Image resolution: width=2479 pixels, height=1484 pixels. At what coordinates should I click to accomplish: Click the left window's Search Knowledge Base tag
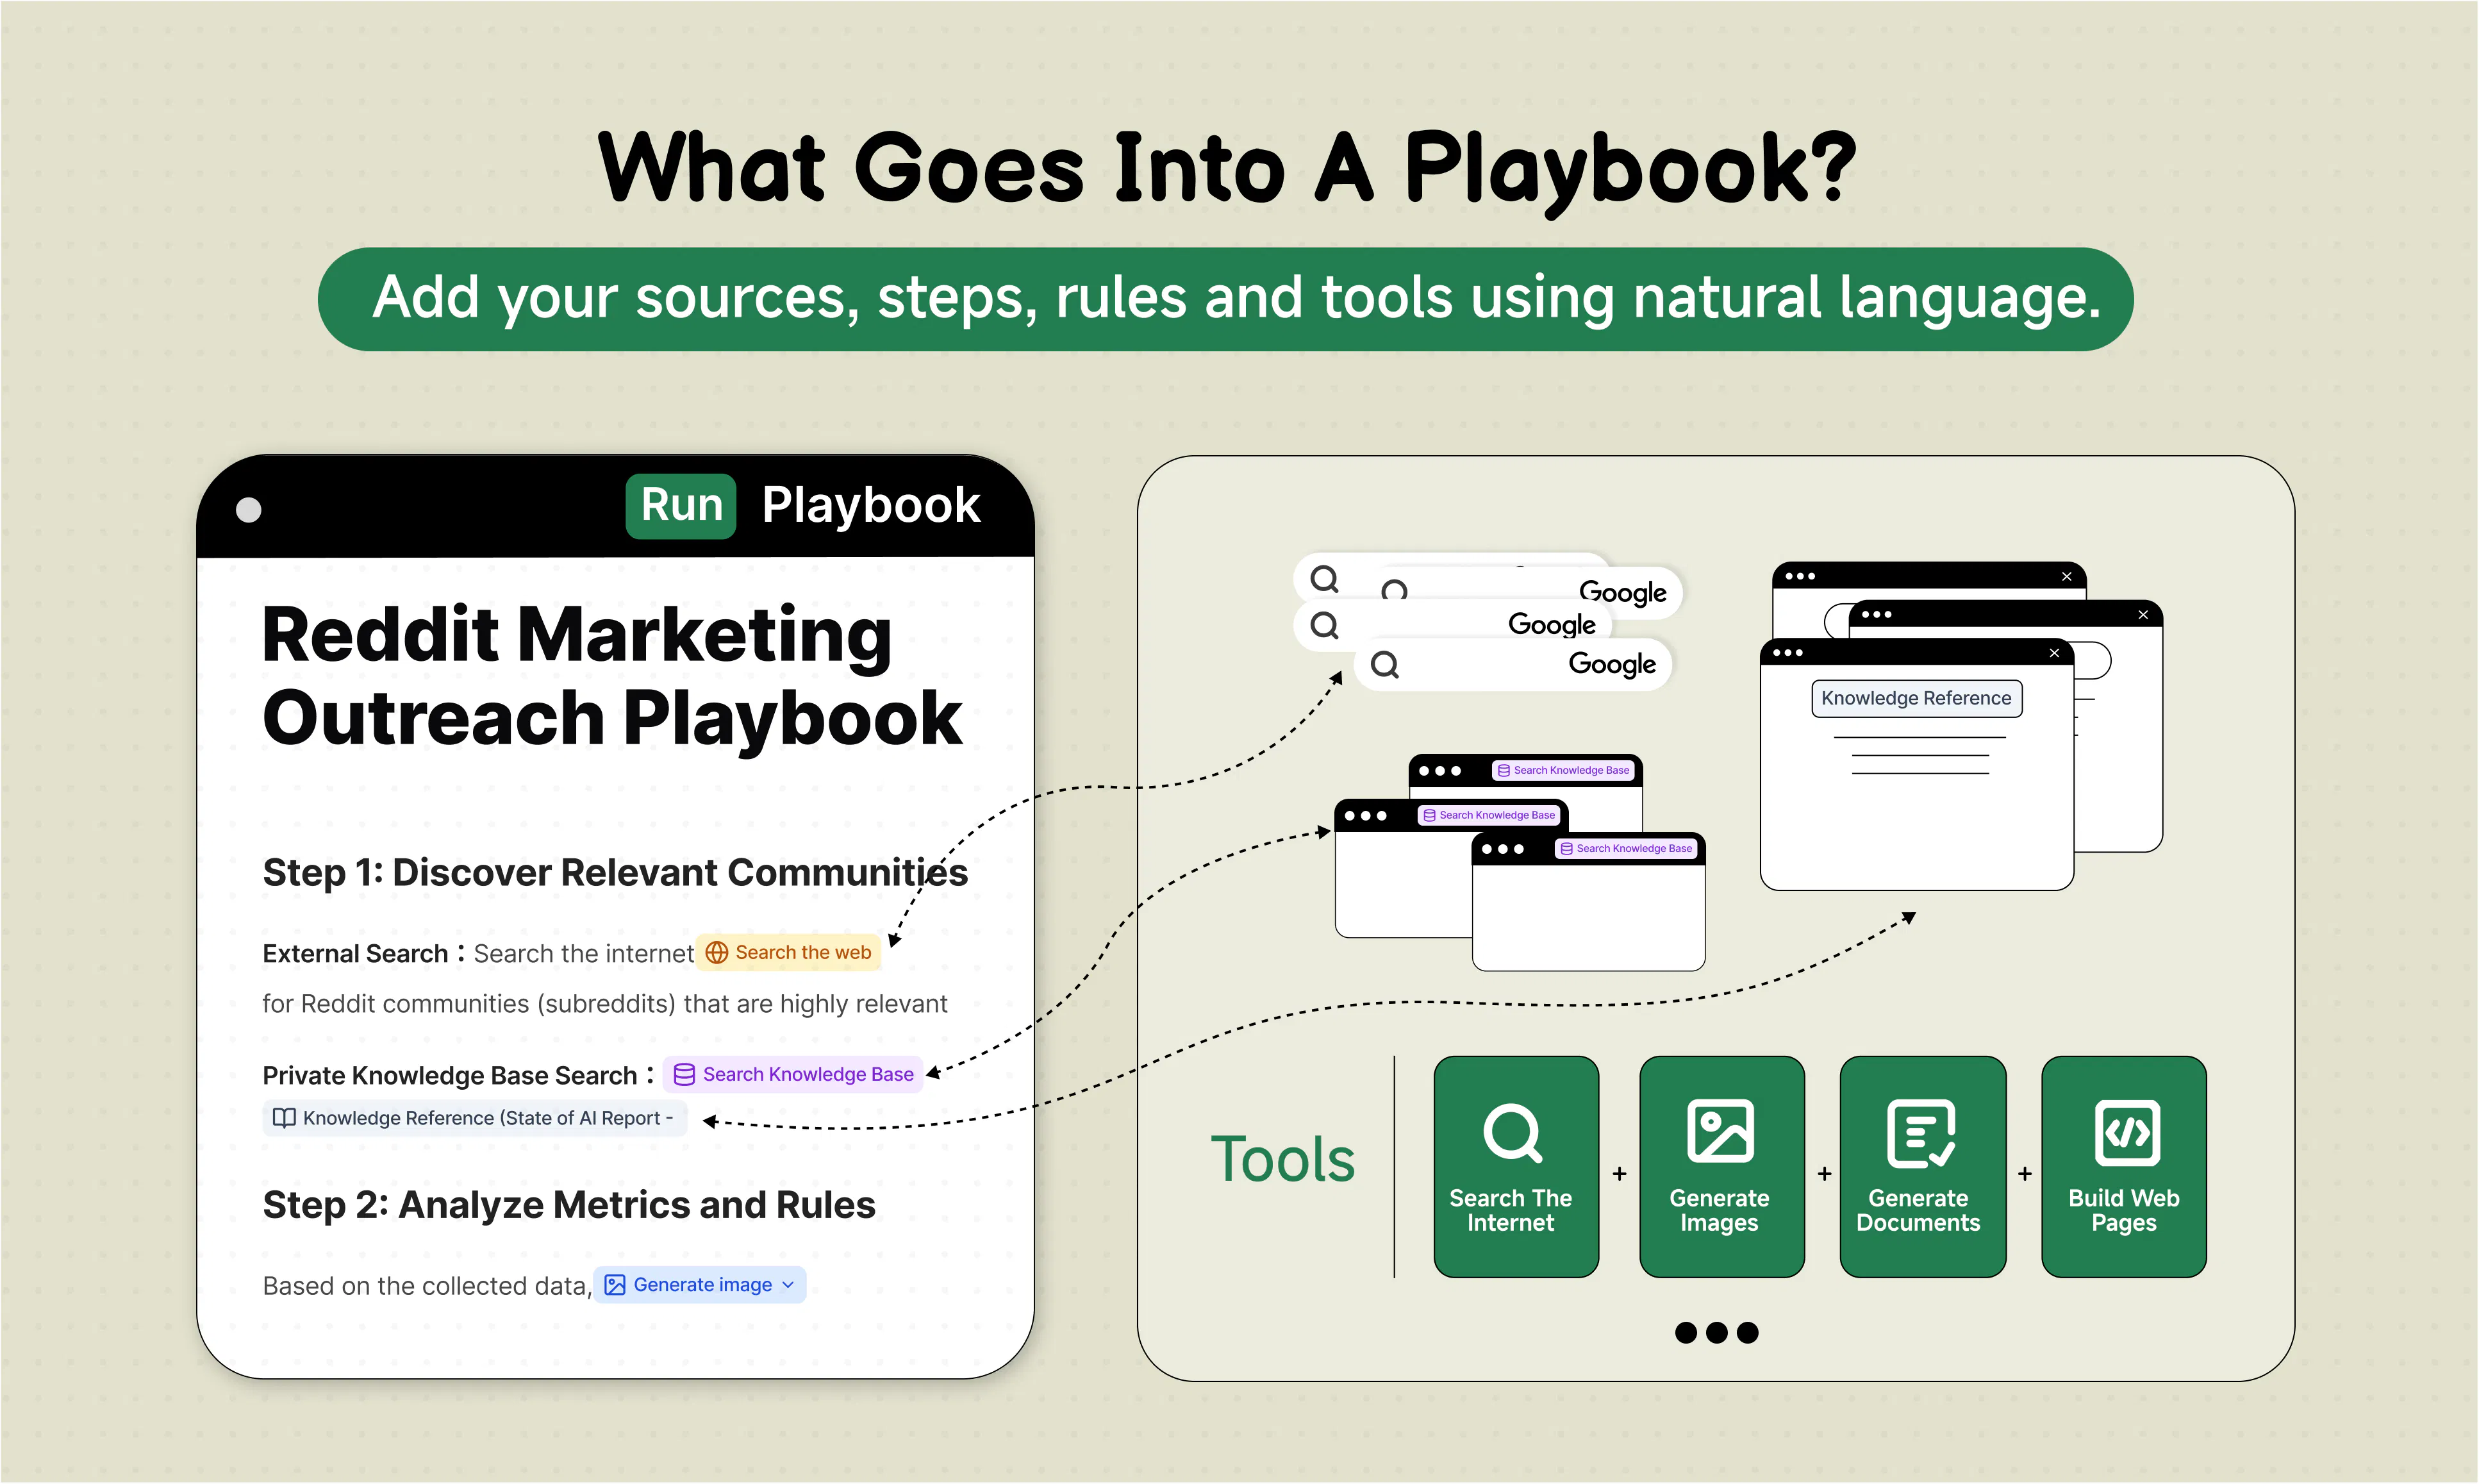(1489, 815)
